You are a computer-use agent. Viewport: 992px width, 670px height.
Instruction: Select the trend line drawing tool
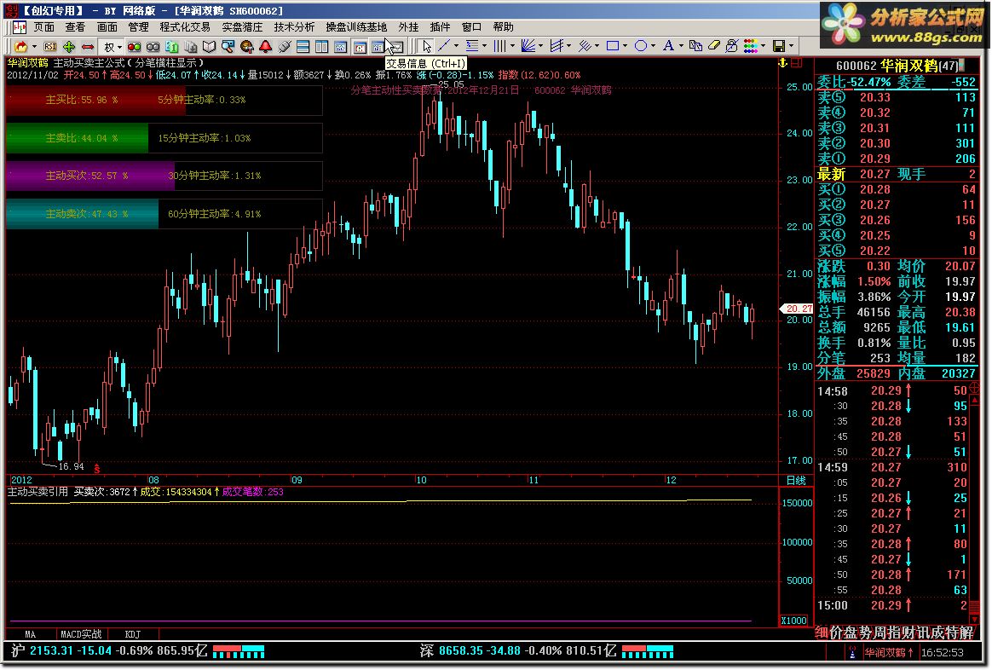pos(445,46)
